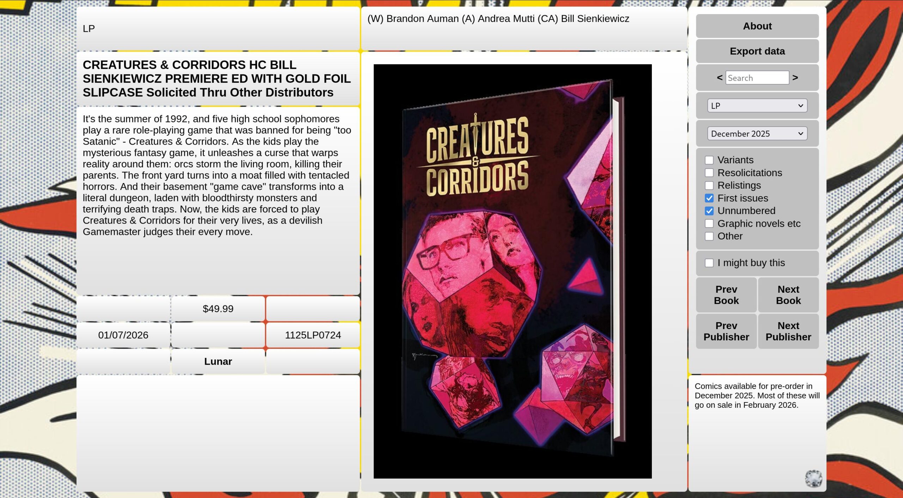Toggle the Resolicitations checkbox

pyautogui.click(x=709, y=173)
